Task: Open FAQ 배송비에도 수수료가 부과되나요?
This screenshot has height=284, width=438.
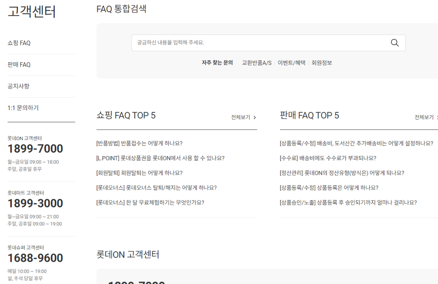Action: point(328,158)
